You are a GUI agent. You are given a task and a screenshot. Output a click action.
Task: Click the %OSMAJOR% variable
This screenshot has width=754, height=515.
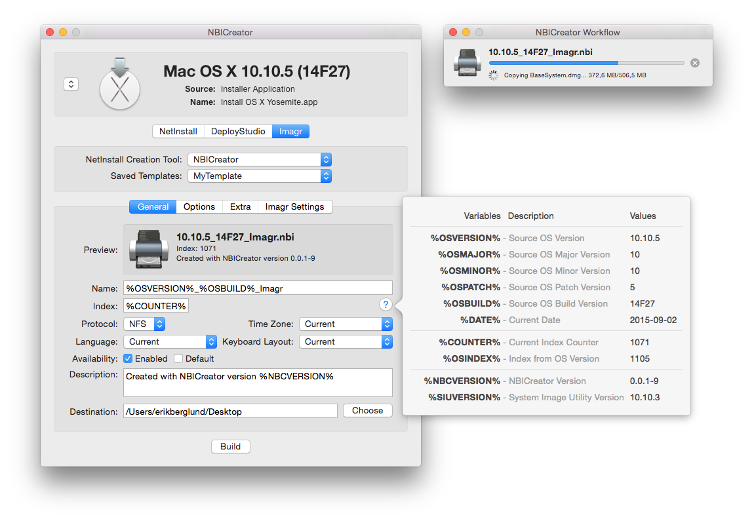(x=469, y=254)
